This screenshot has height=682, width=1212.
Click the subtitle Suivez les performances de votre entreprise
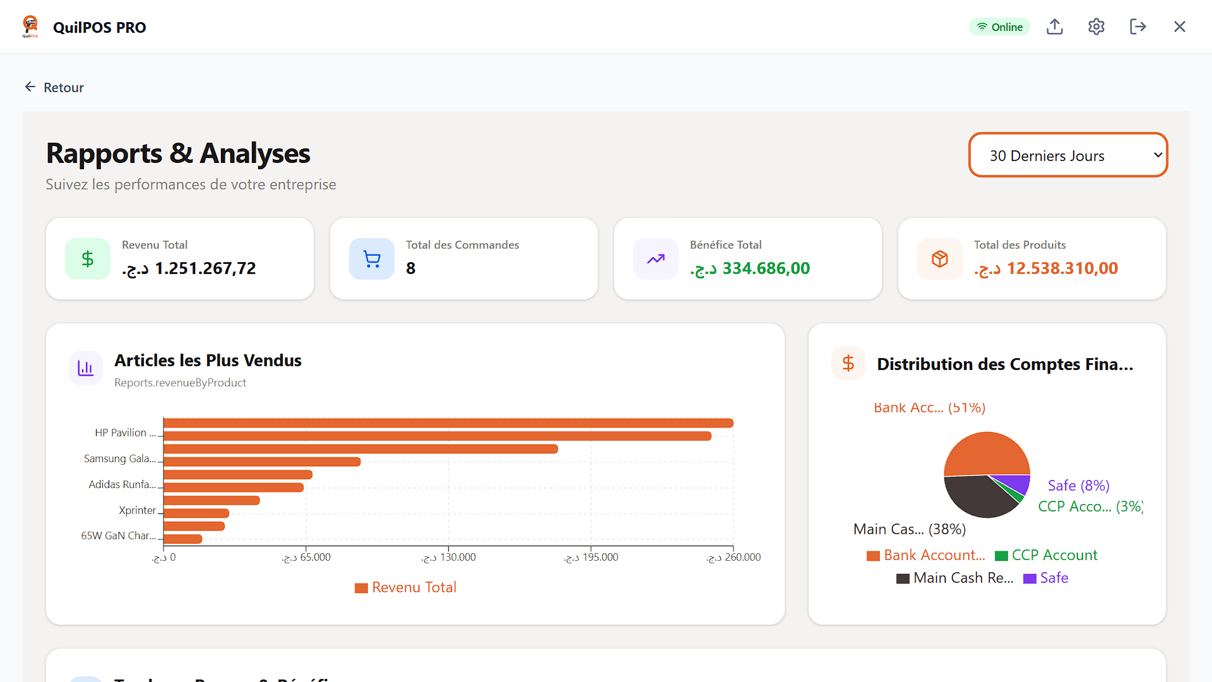[x=191, y=184]
